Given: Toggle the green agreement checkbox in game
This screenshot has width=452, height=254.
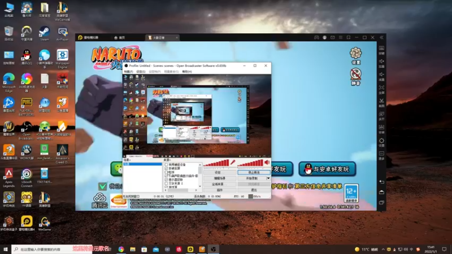Looking at the screenshot, I should coord(102,186).
